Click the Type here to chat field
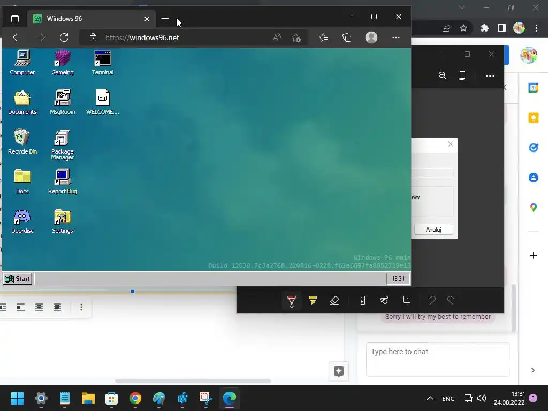Image resolution: width=548 pixels, height=411 pixels. click(x=438, y=360)
